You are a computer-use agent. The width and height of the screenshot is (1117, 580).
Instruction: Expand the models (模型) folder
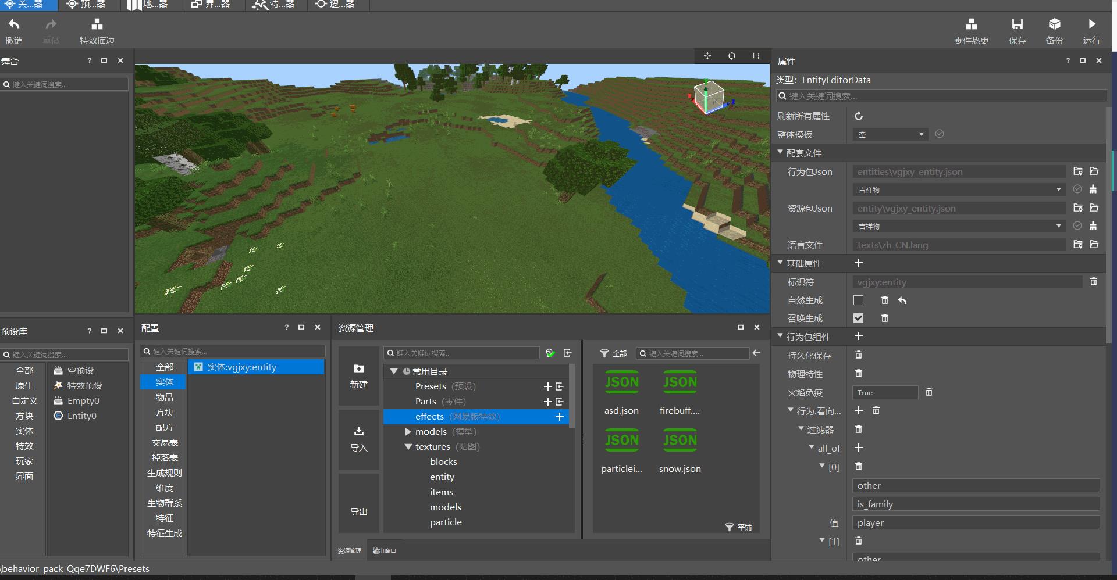[408, 432]
